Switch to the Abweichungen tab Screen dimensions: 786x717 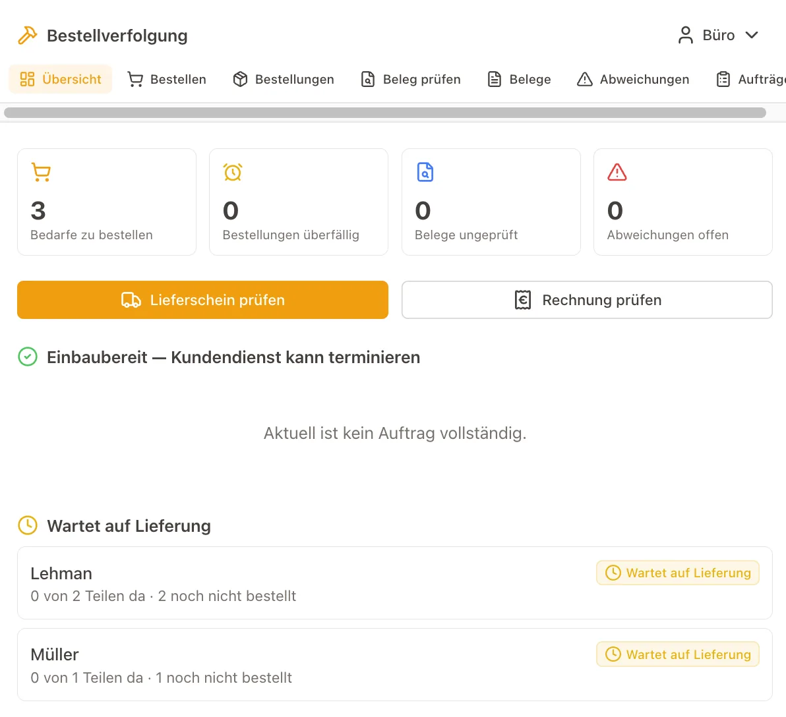(633, 79)
